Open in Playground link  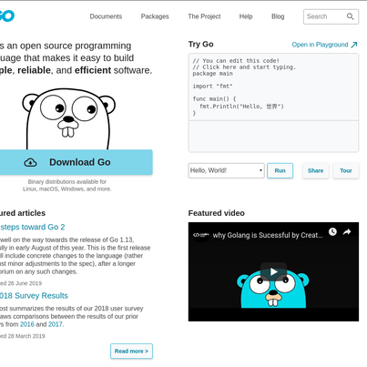point(324,45)
